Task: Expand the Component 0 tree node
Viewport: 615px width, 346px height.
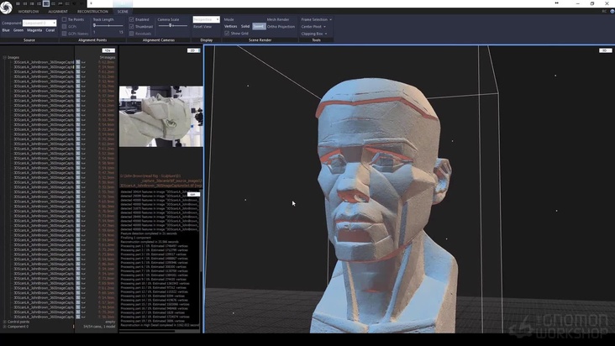Action: [x=5, y=327]
